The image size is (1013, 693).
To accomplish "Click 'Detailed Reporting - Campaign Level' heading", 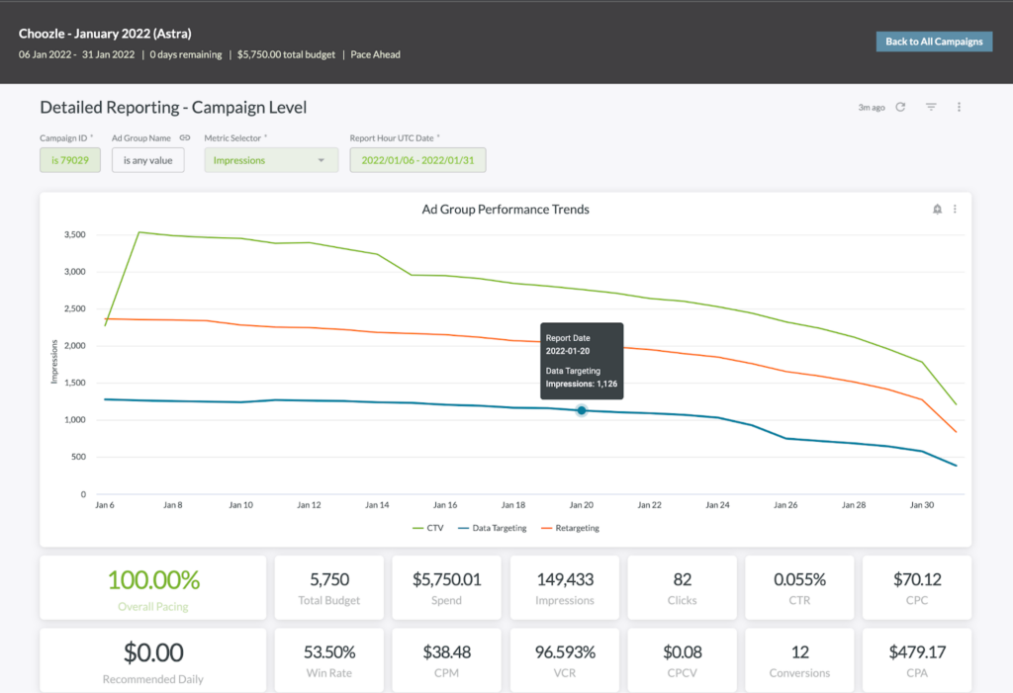I will pyautogui.click(x=173, y=107).
